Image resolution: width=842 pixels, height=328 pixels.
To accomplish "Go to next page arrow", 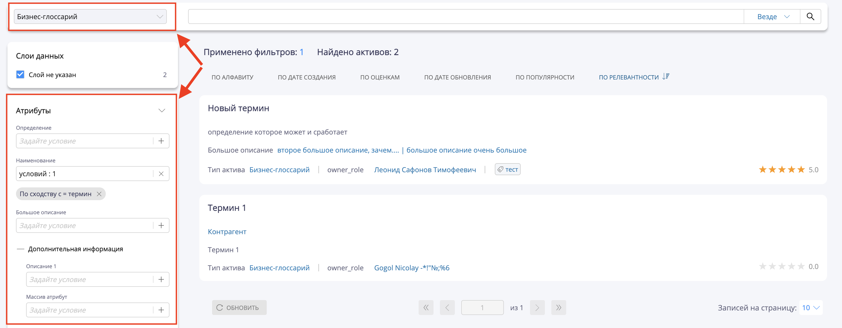I will (x=537, y=308).
